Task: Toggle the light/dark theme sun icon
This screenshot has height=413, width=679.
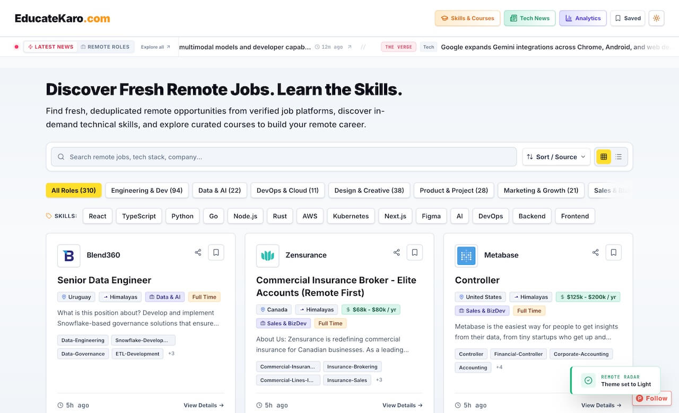Action: click(656, 18)
